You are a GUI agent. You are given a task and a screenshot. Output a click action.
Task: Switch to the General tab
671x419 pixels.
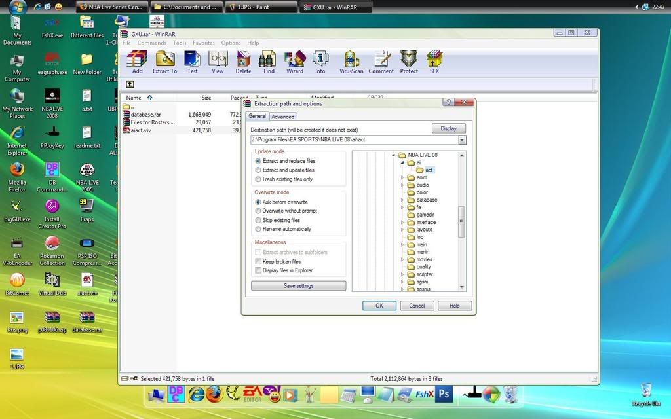[257, 116]
